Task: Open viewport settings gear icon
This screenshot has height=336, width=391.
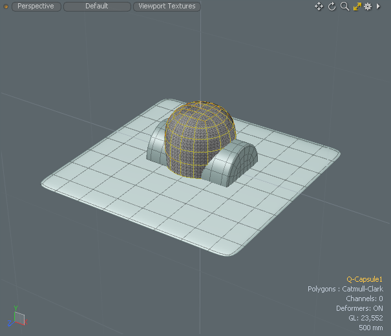Action: [368, 6]
